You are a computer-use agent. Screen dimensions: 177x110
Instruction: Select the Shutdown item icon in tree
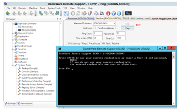coord(16,59)
